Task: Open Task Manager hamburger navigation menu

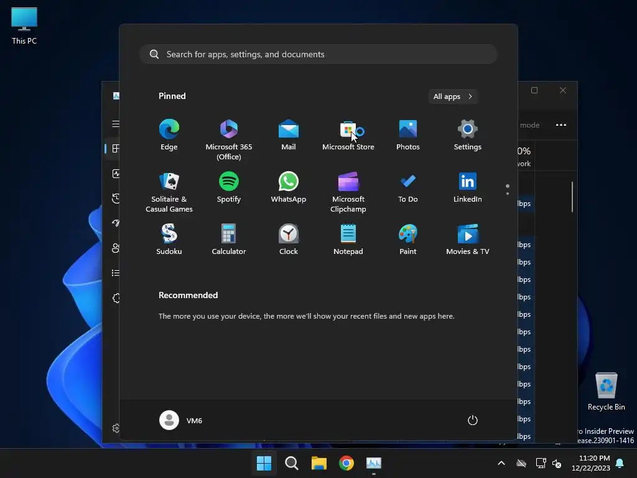Action: 116,124
